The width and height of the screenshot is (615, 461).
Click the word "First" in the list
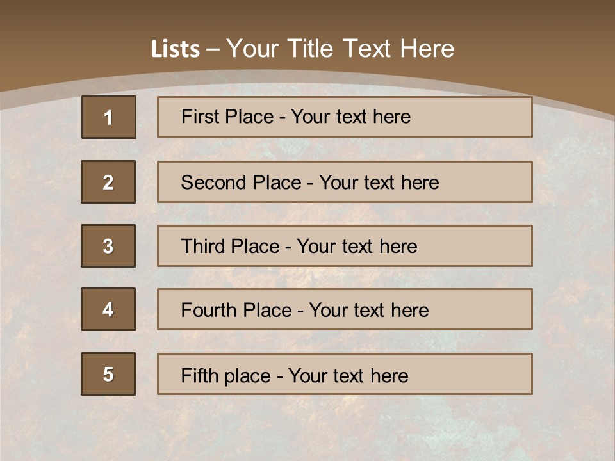click(199, 117)
